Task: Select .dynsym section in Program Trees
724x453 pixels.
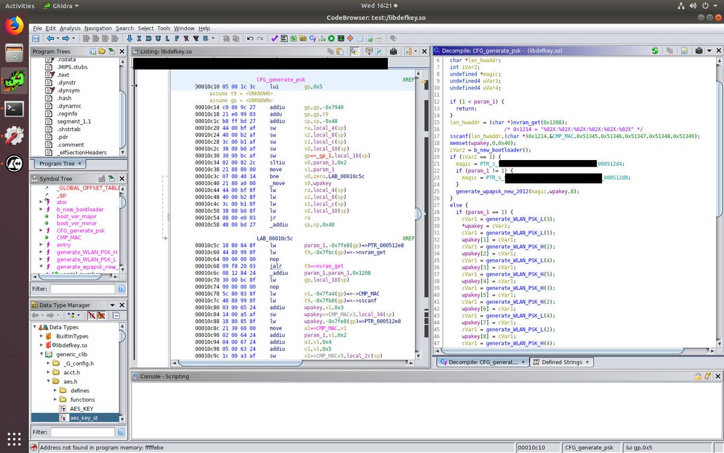Action: pyautogui.click(x=68, y=90)
